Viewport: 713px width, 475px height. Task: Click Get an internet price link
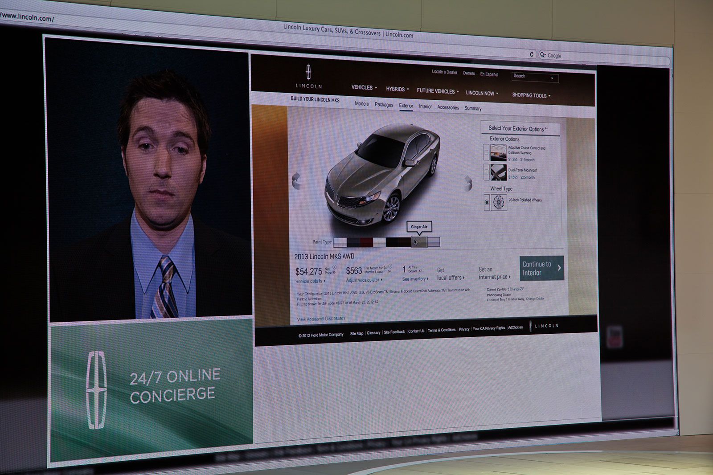pyautogui.click(x=494, y=273)
